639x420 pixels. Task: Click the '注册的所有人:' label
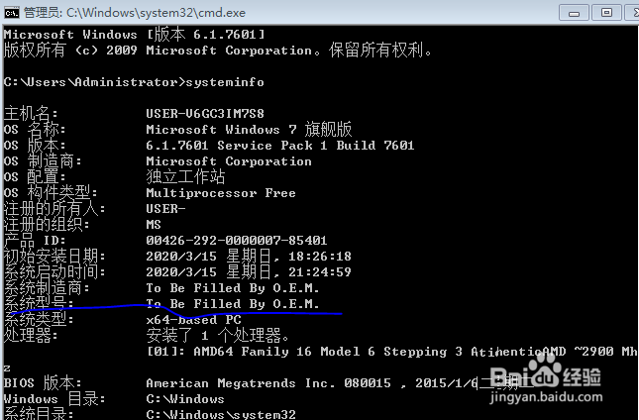(x=54, y=209)
